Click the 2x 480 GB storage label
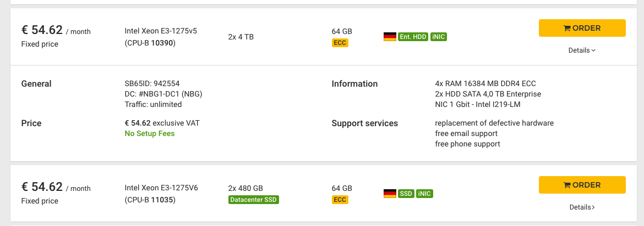The image size is (644, 226). coord(245,188)
